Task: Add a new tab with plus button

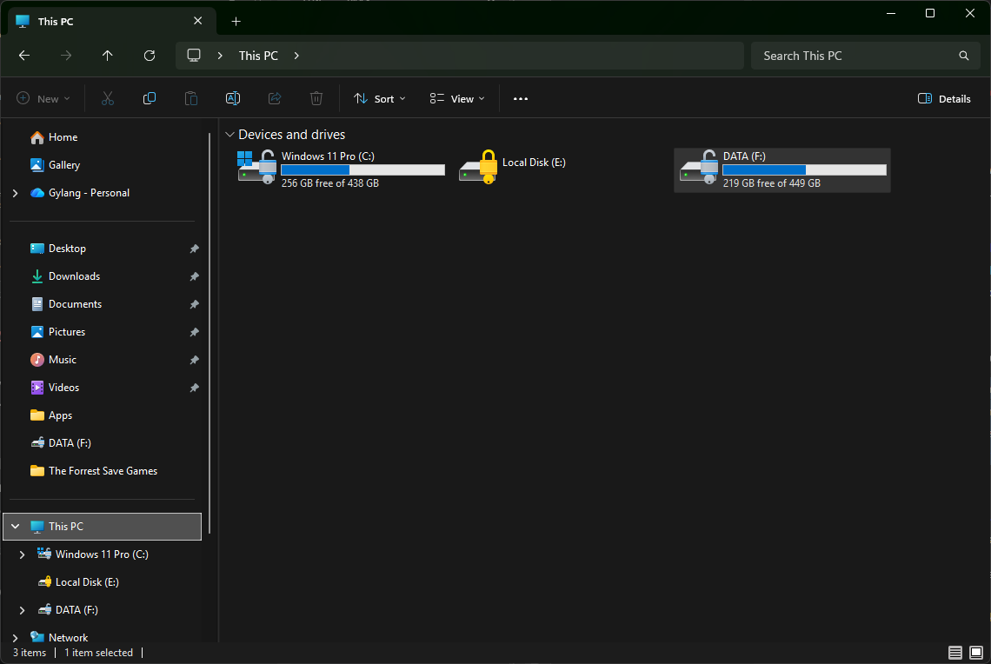Action: tap(236, 22)
